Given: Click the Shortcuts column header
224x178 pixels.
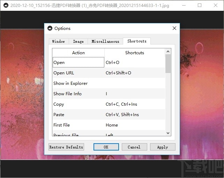Looking at the screenshot, I should tap(135, 53).
